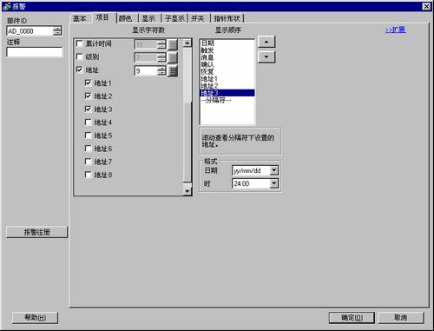
Task: Click the 地址 character count spinner
Action: [161, 70]
